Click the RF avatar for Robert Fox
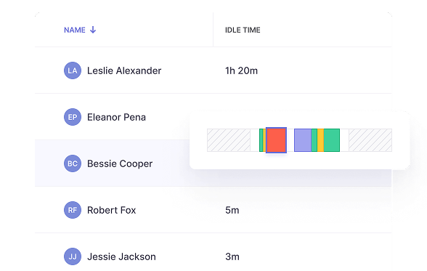The height and width of the screenshot is (271, 427). (73, 210)
